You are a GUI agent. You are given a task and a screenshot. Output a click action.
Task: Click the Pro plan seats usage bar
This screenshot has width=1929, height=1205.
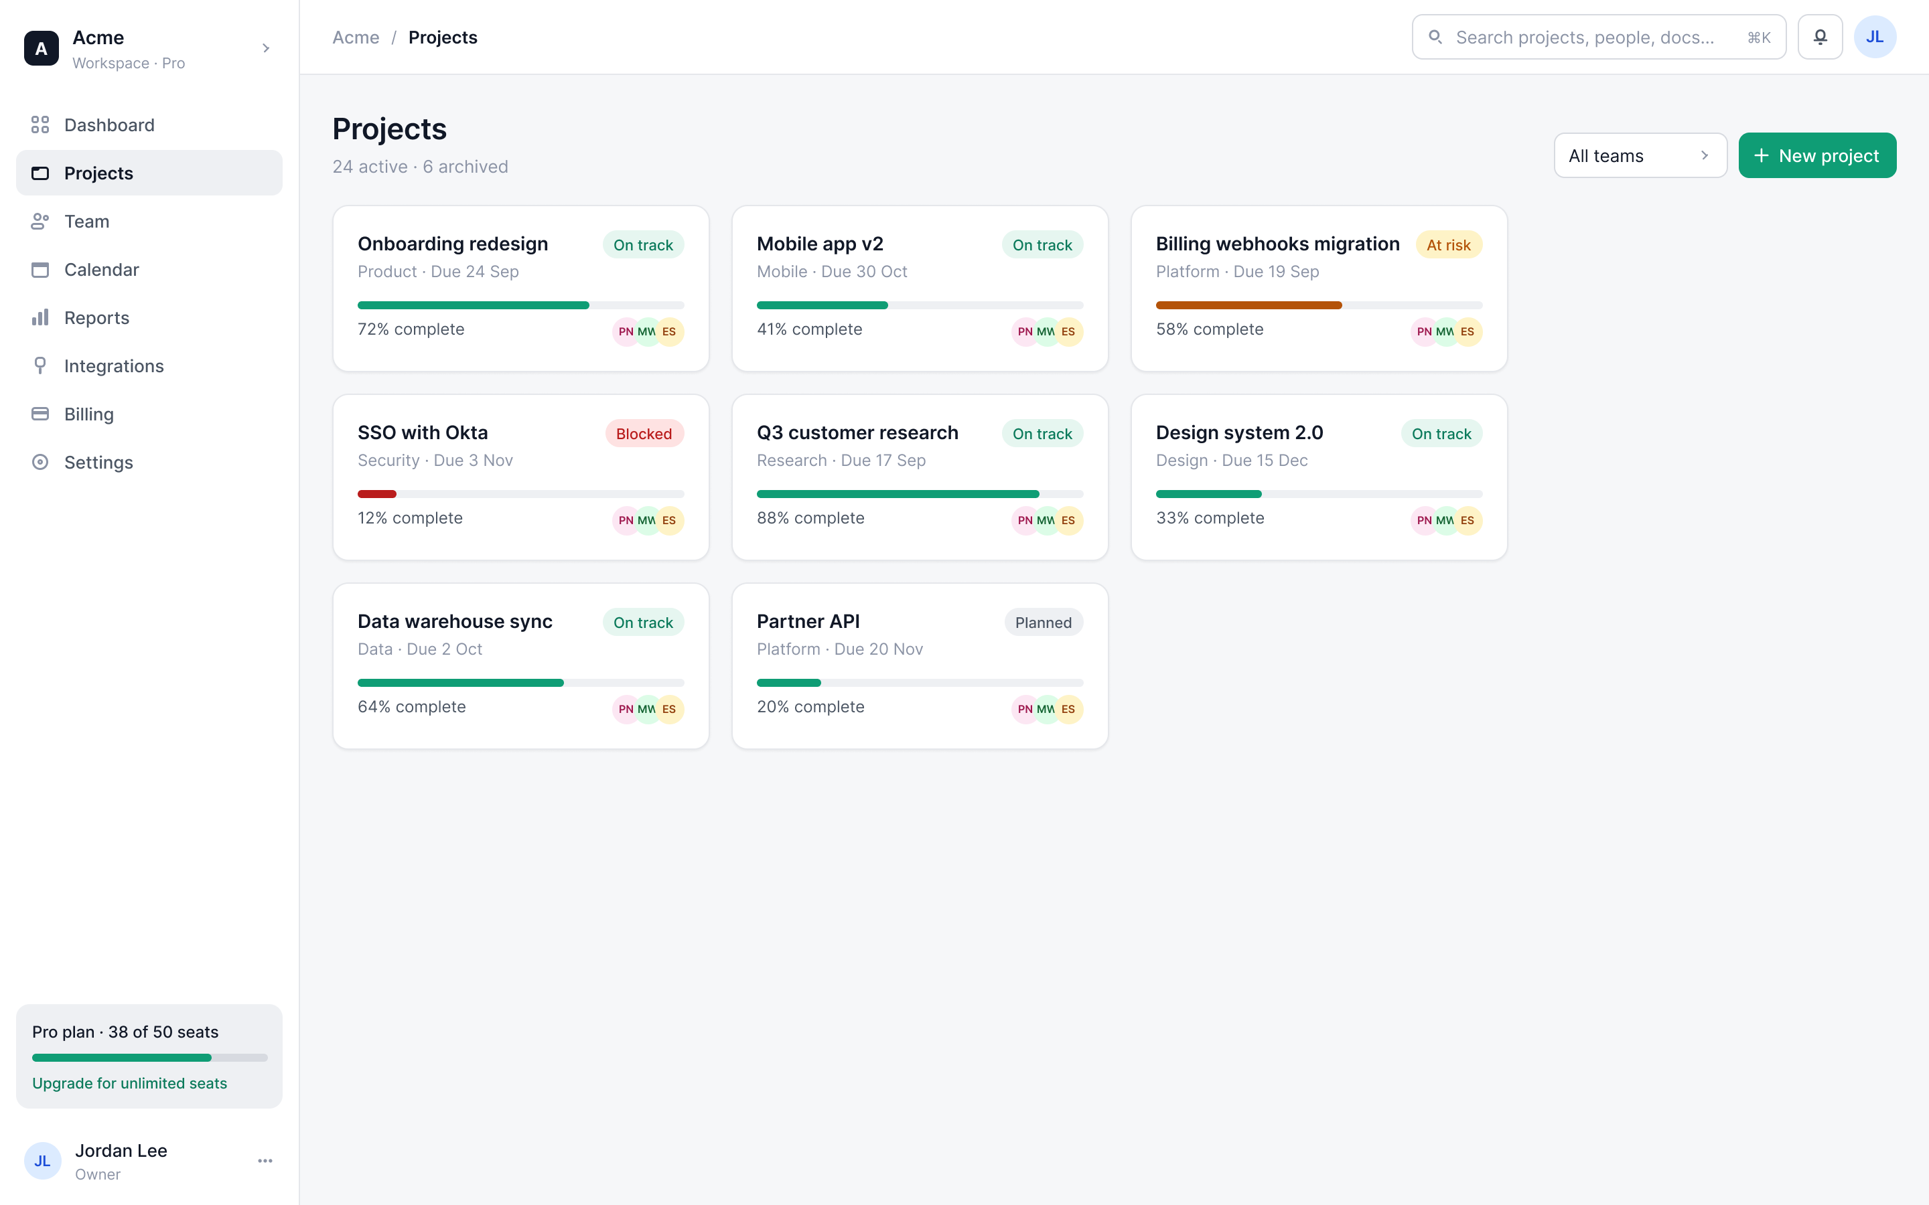(150, 1058)
